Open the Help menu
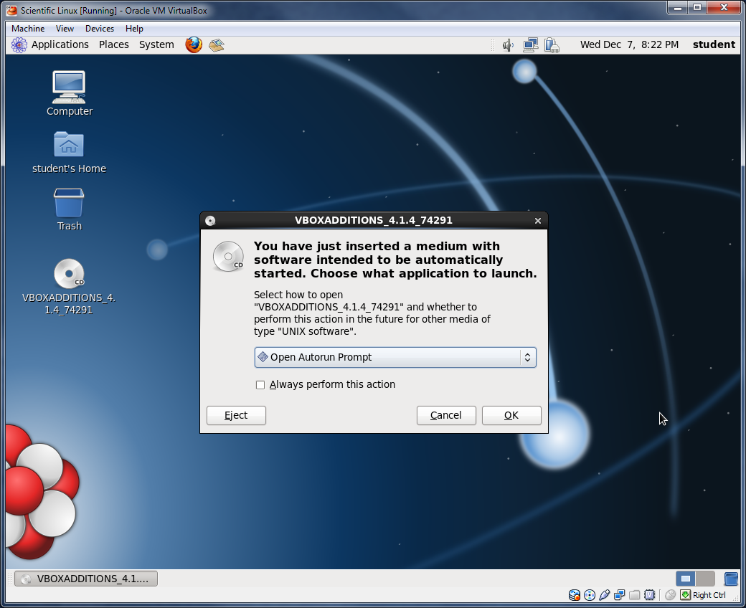Screen dimensions: 746x608 pyautogui.click(x=134, y=29)
